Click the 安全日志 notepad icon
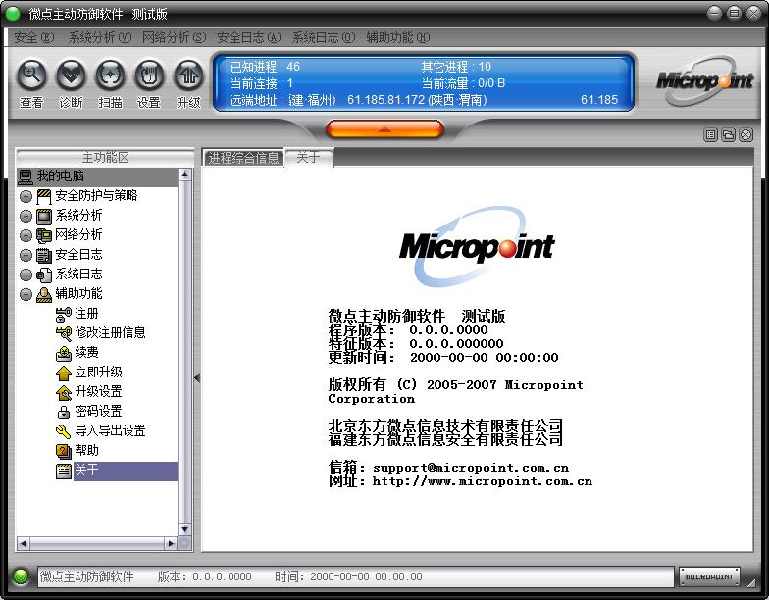The image size is (769, 600). (44, 255)
